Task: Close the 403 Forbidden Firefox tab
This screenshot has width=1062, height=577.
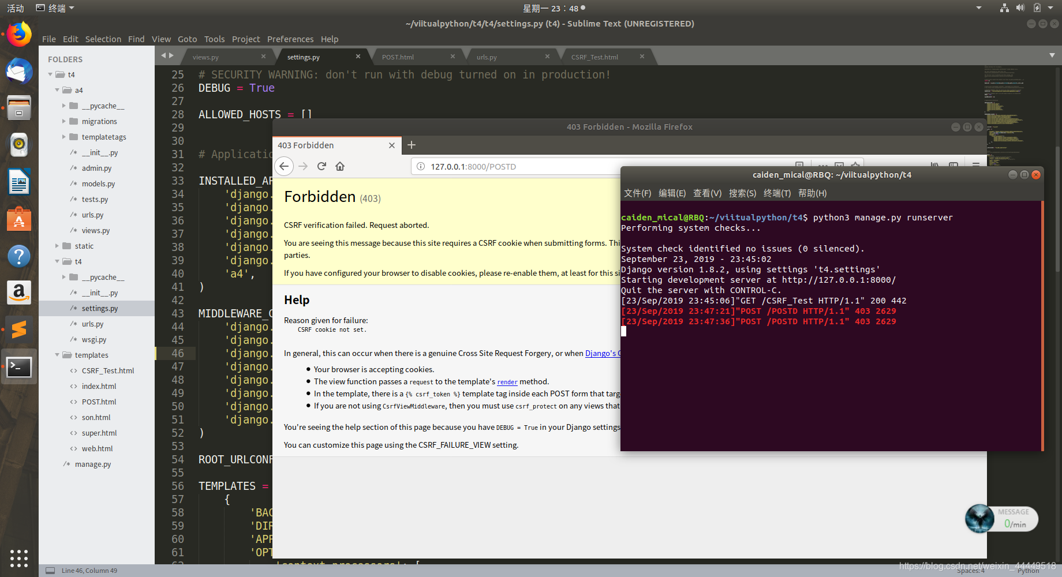Action: coord(392,145)
